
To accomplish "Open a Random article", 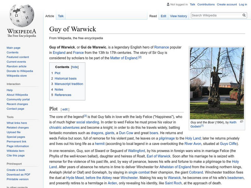I will click(x=17, y=66).
